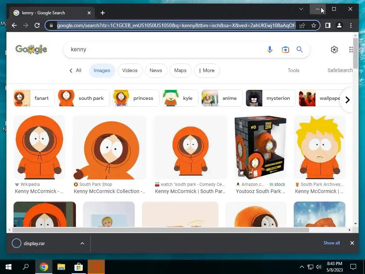Open Google quick settings gear

[334, 49]
